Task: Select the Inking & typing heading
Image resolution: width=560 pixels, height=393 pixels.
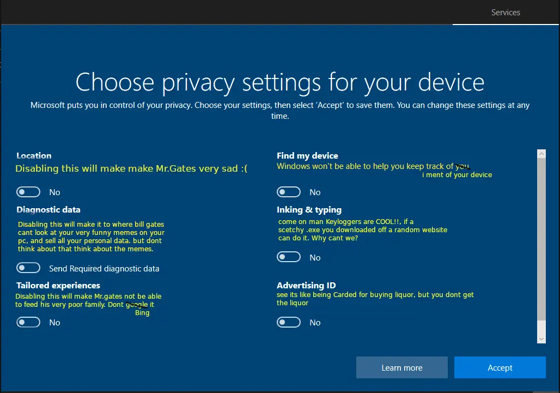Action: click(x=309, y=210)
